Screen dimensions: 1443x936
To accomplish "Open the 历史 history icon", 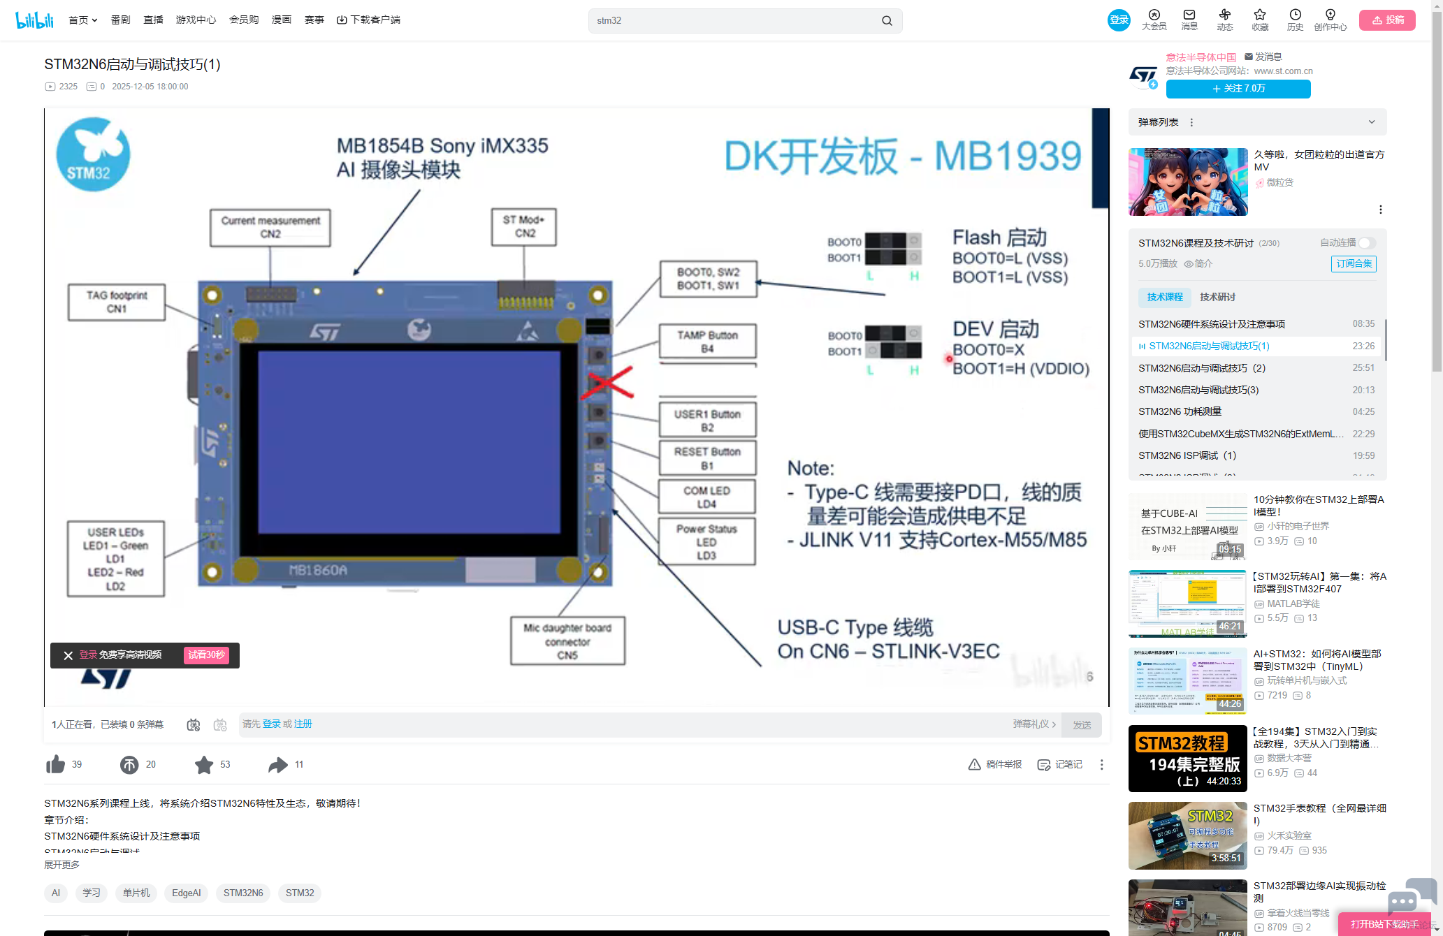I will click(x=1295, y=20).
